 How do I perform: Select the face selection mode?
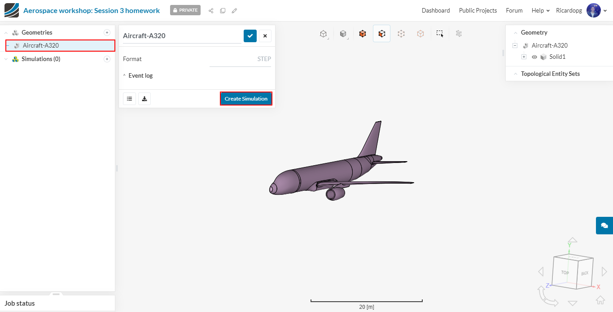[x=381, y=34]
